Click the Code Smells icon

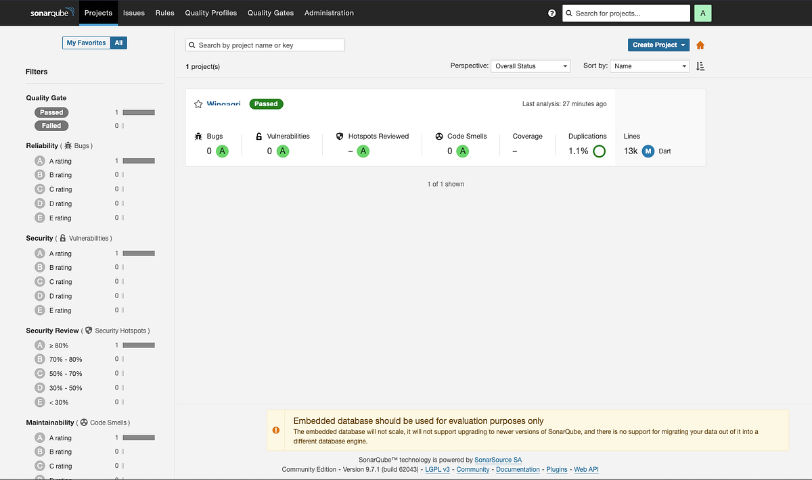coord(441,136)
